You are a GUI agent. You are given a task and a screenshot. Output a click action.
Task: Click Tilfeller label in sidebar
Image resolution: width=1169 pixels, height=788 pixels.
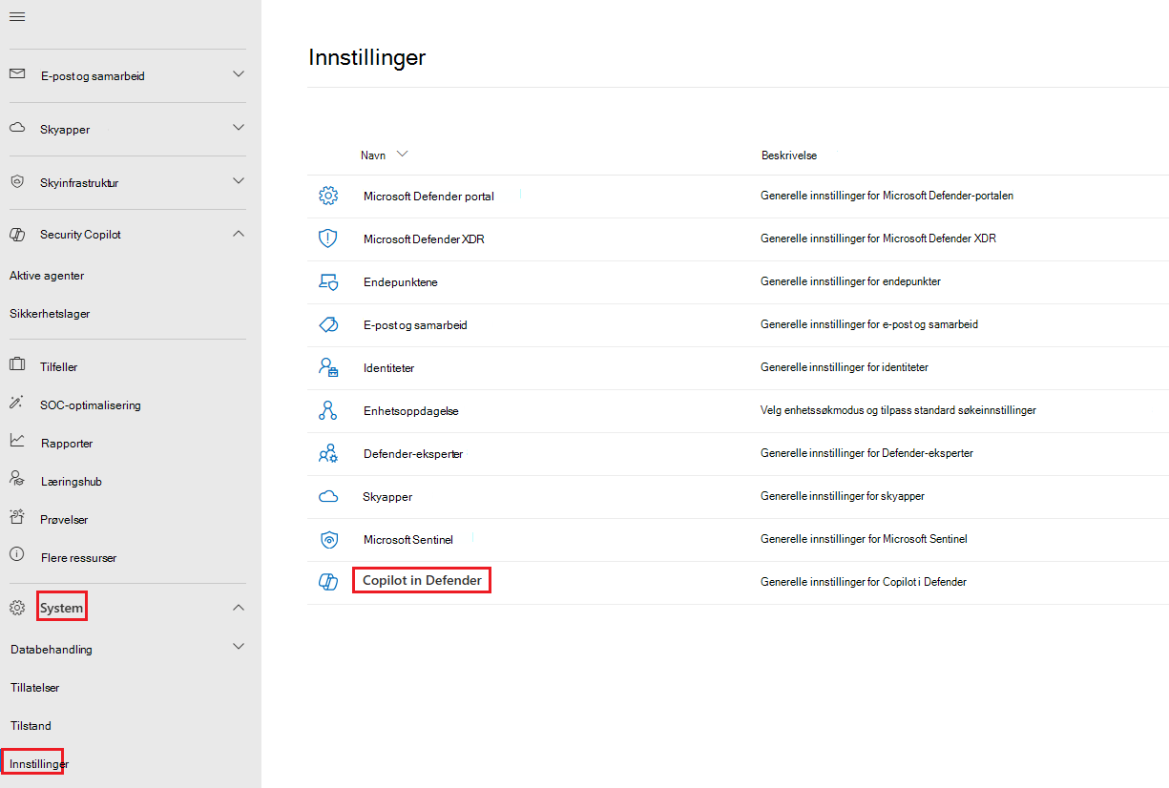pyautogui.click(x=59, y=367)
